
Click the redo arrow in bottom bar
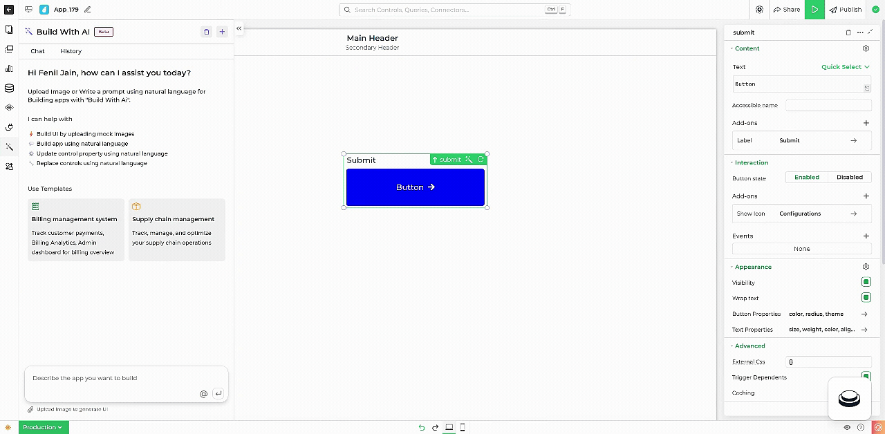click(436, 428)
